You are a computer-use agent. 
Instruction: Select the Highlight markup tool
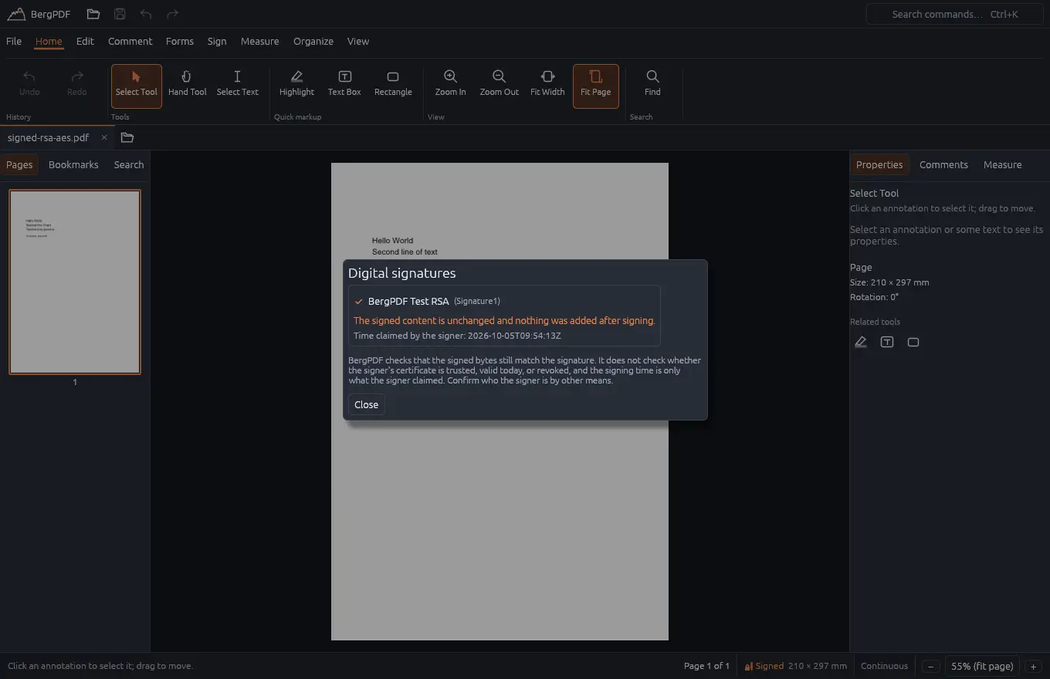click(x=296, y=86)
